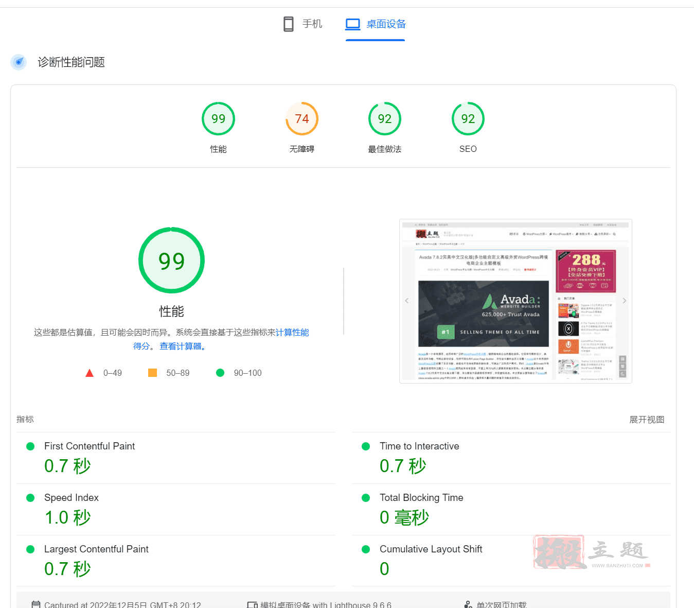Click the Speed Index green status dot
The height and width of the screenshot is (608, 694).
[x=30, y=498]
